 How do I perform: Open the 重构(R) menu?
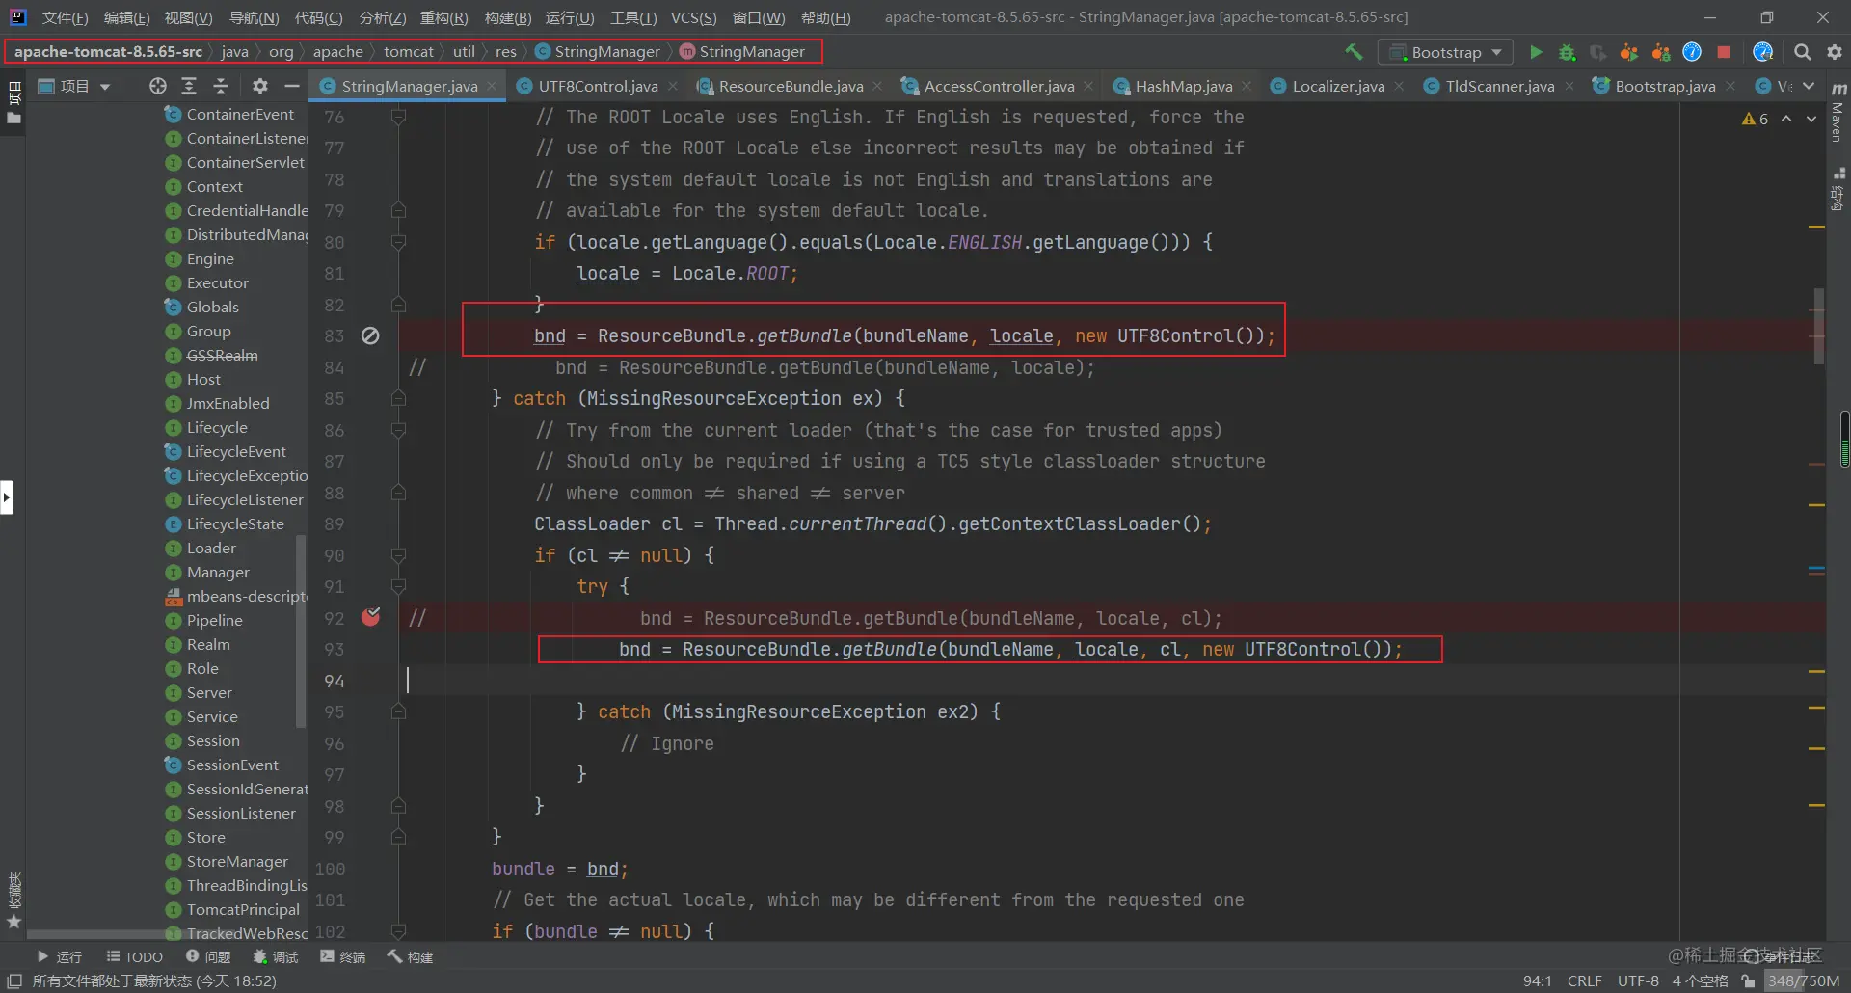pos(443,17)
